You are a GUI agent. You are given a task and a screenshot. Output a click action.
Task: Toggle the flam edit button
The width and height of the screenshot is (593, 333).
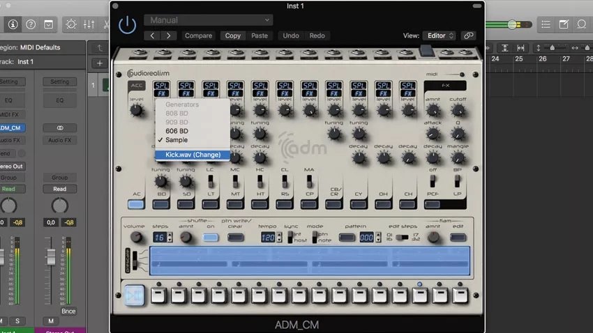tap(458, 238)
